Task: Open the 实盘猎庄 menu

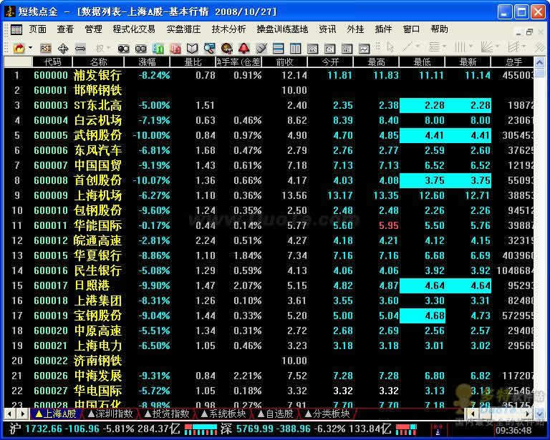Action: pyautogui.click(x=183, y=29)
